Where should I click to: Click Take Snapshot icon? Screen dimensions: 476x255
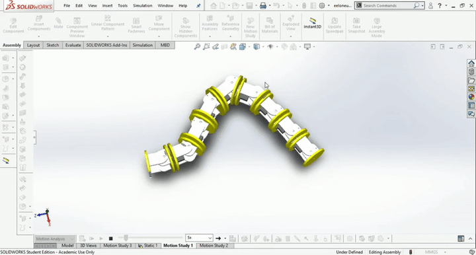(356, 24)
